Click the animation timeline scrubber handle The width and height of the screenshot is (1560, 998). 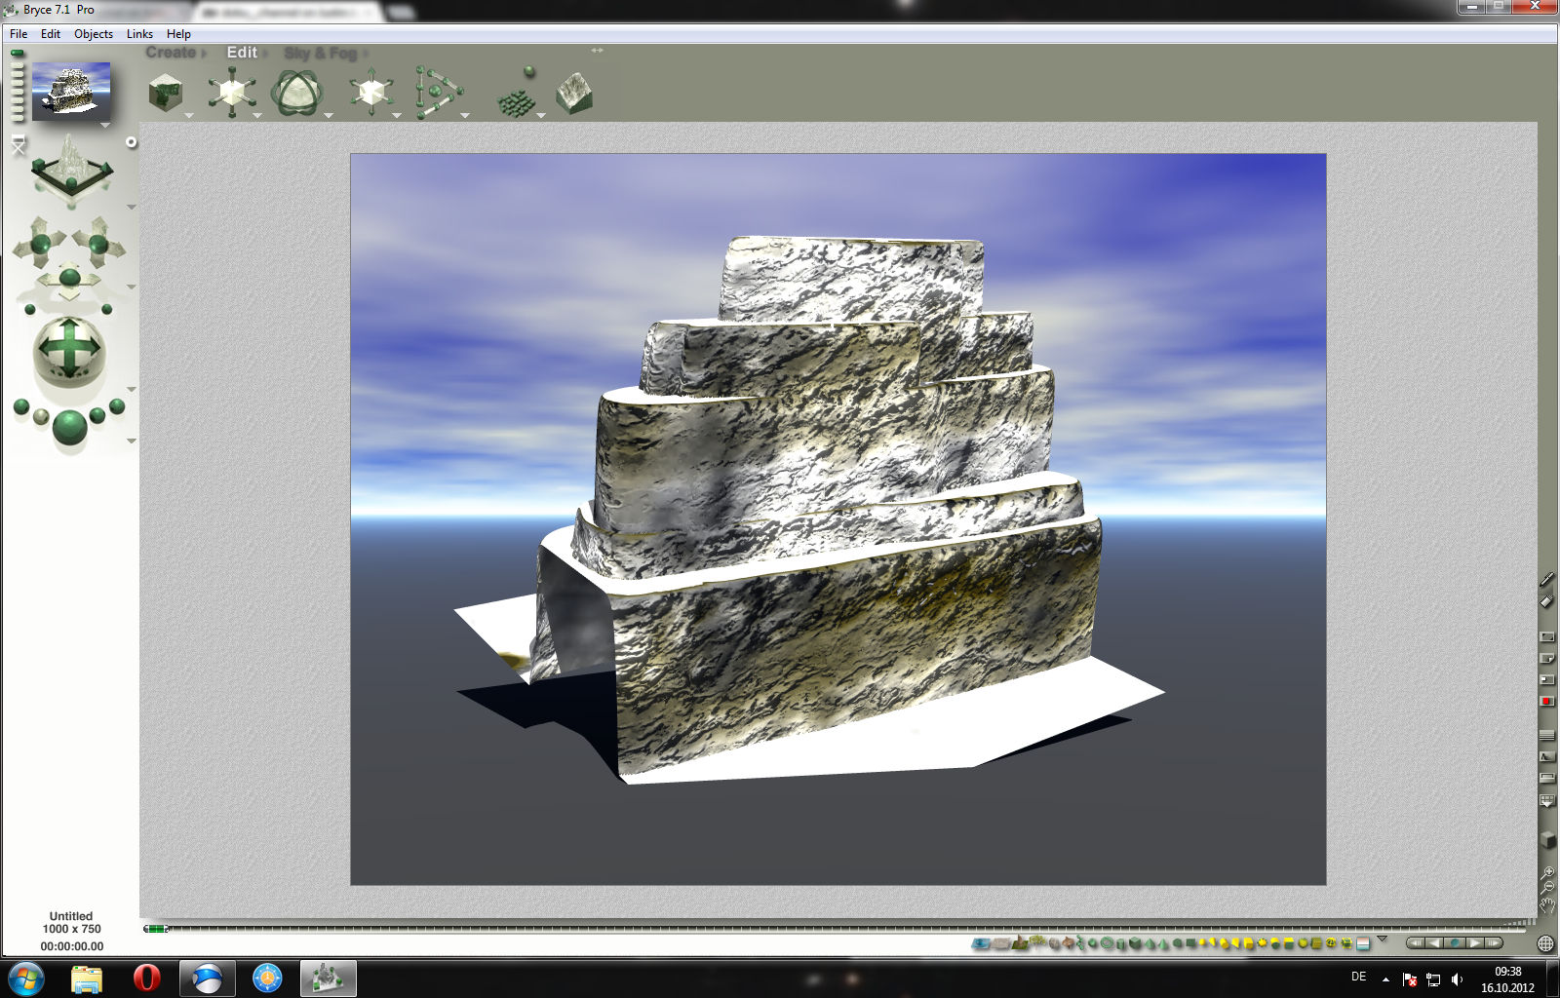(156, 929)
